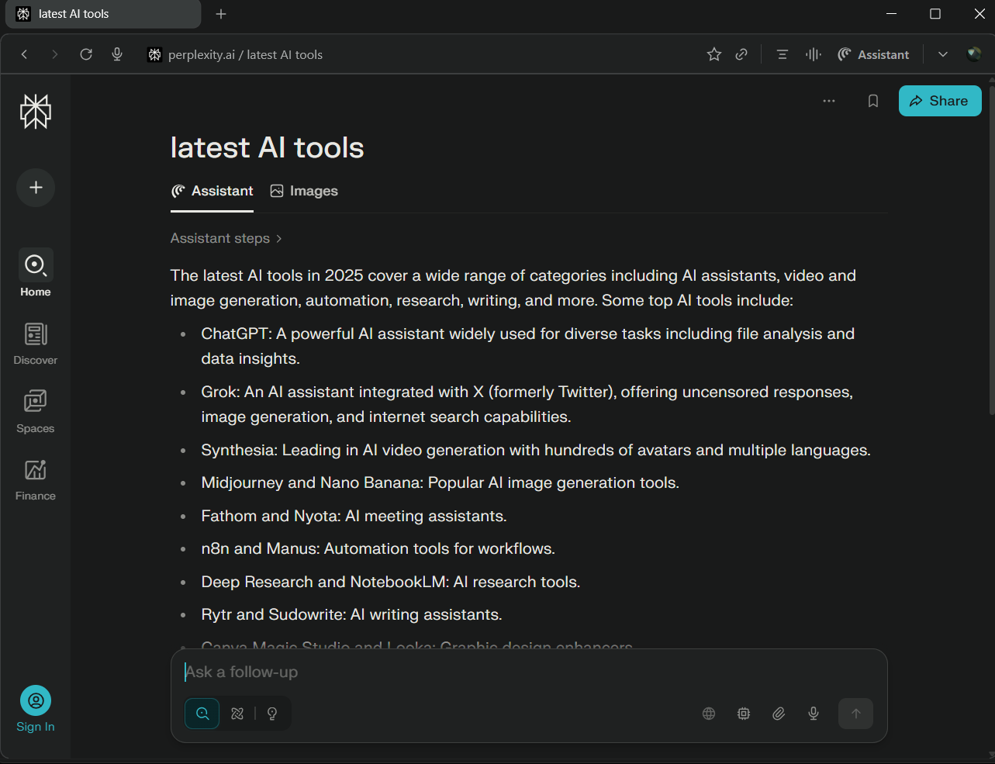Attach a file with paperclip icon
Screen dimensions: 995x764
coord(779,714)
